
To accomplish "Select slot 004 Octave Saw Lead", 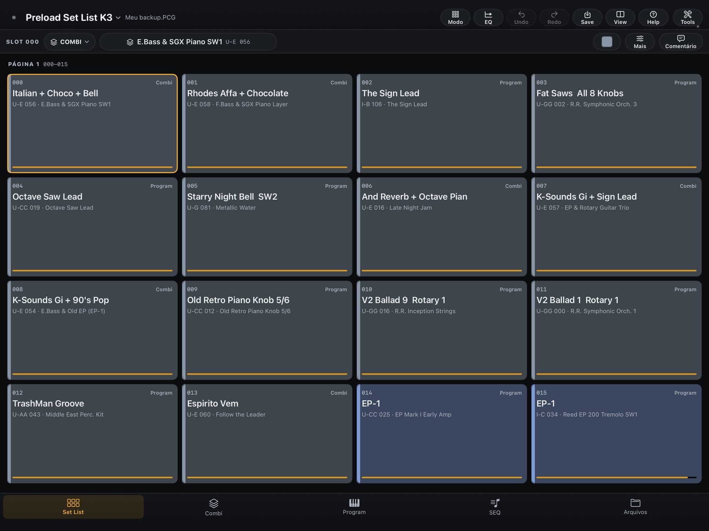I will pyautogui.click(x=92, y=227).
